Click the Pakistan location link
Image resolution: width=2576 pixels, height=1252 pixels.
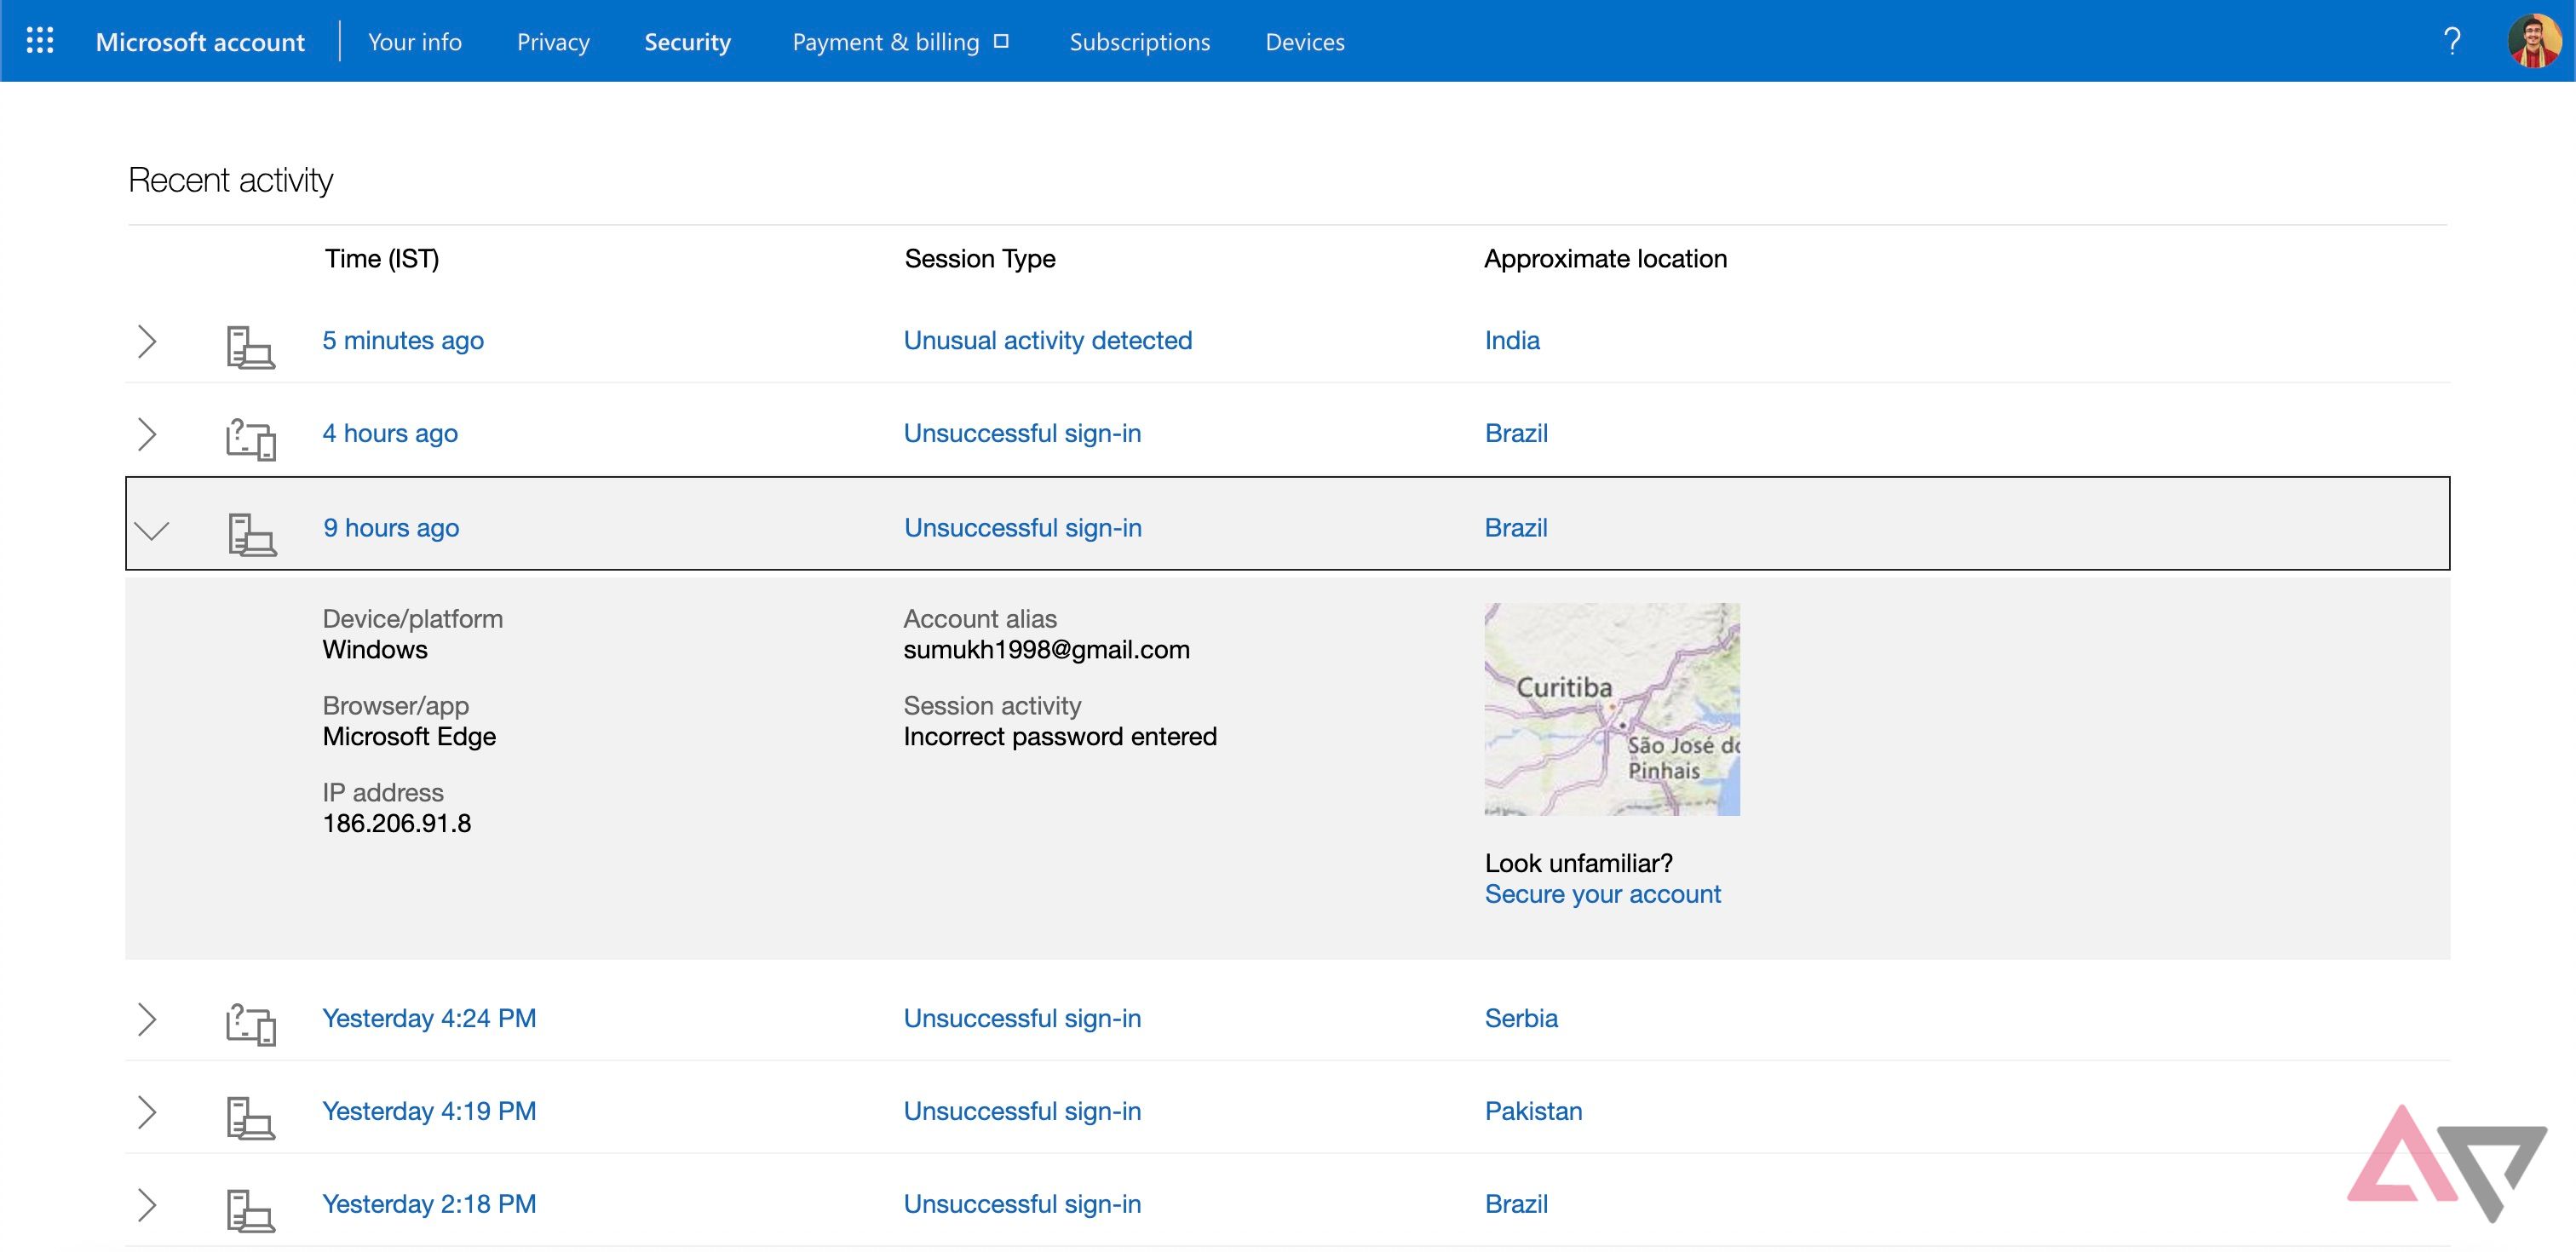[x=1533, y=1111]
